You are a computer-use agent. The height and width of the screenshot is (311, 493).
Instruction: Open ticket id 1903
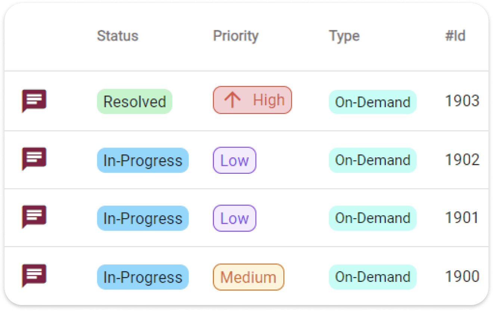(x=462, y=101)
